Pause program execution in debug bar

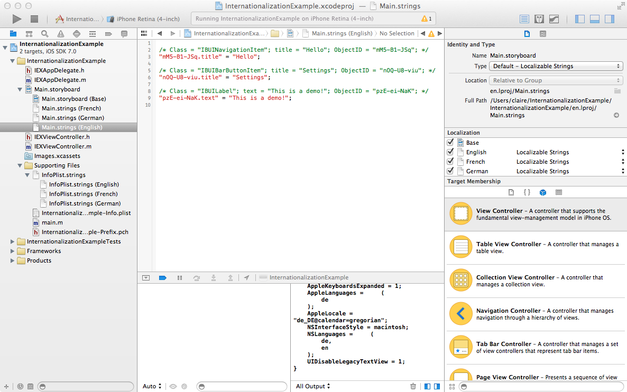coord(180,278)
